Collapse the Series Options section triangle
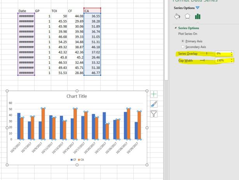Screen dimensions: 239x180 coord(176,28)
